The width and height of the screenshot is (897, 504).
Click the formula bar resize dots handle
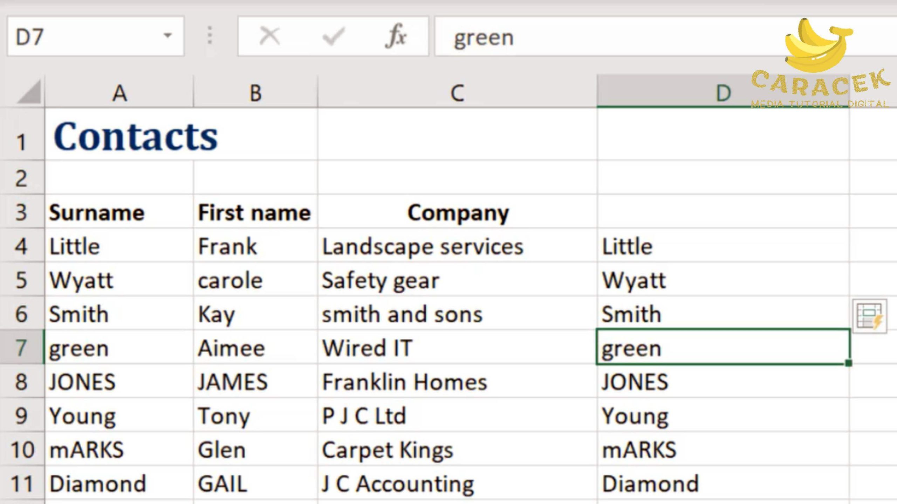coord(210,35)
